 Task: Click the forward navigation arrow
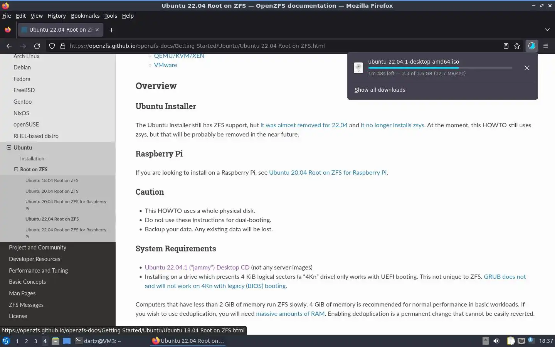coord(23,46)
